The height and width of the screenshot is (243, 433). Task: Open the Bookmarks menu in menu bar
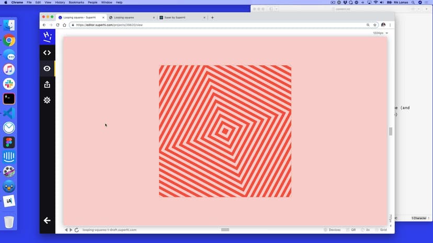(76, 3)
